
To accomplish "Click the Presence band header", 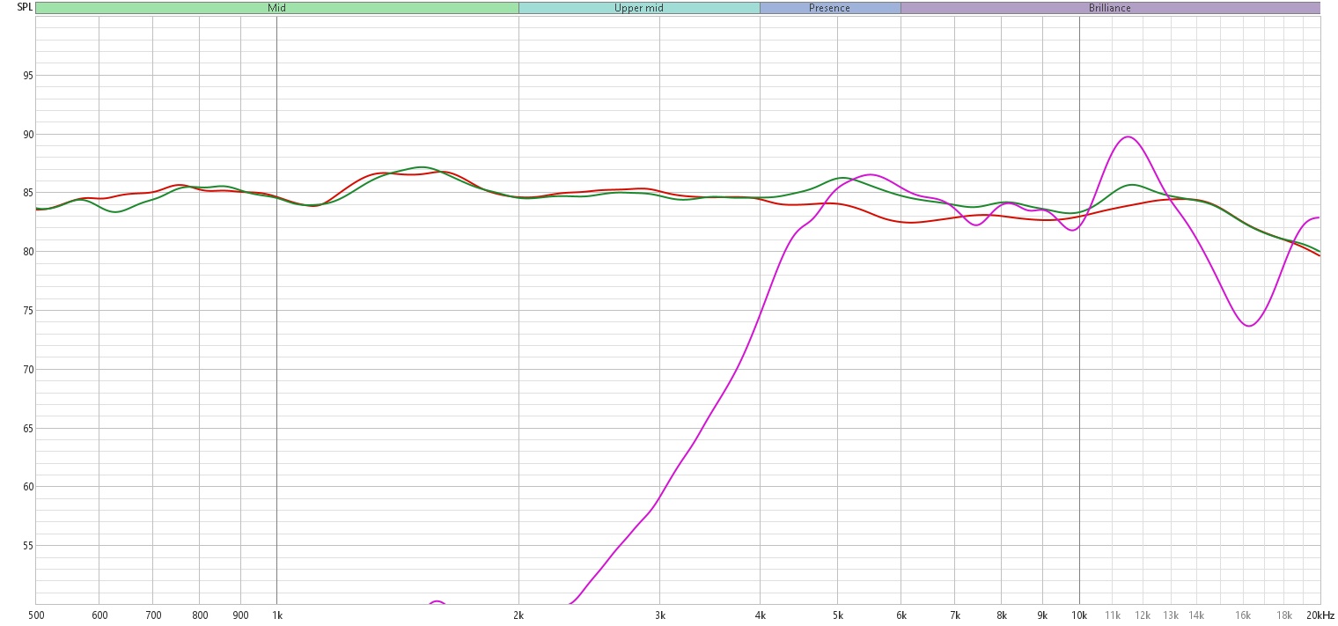I will click(x=829, y=8).
